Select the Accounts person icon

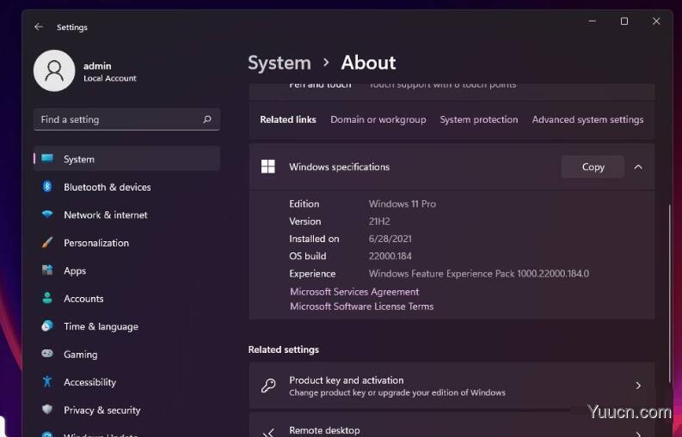click(x=47, y=298)
